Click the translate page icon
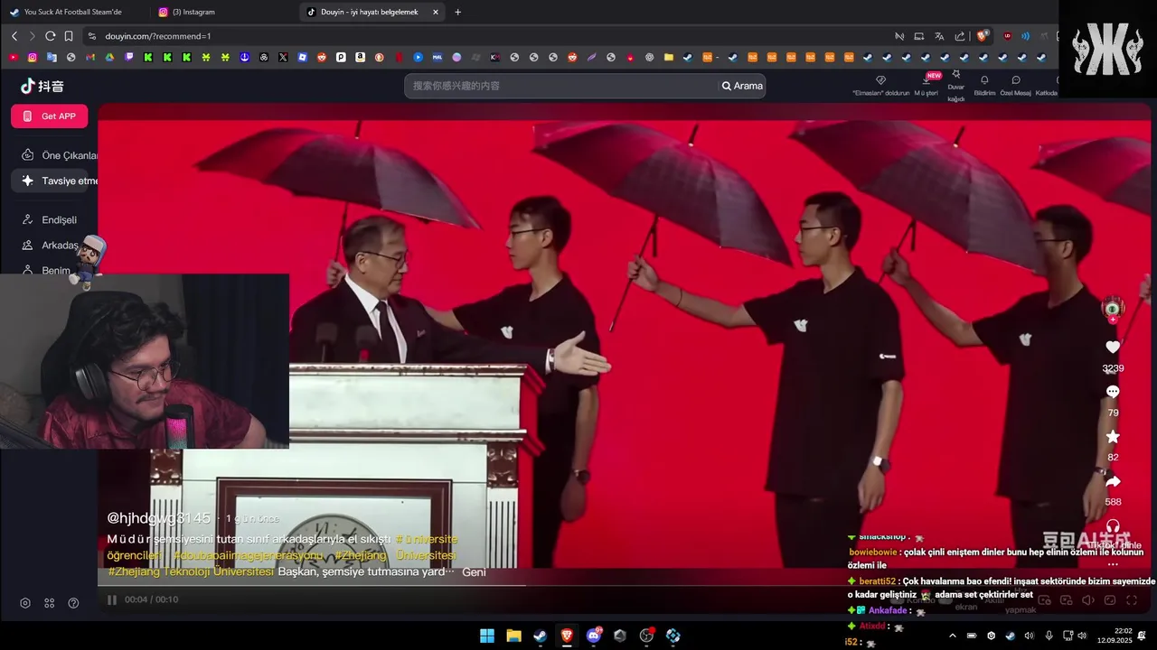 939,36
